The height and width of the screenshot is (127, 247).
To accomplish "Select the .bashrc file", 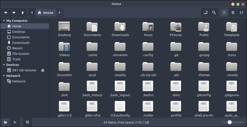I will (x=148, y=88).
